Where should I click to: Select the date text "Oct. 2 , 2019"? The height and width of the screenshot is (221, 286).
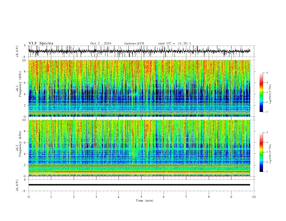[x=101, y=43]
